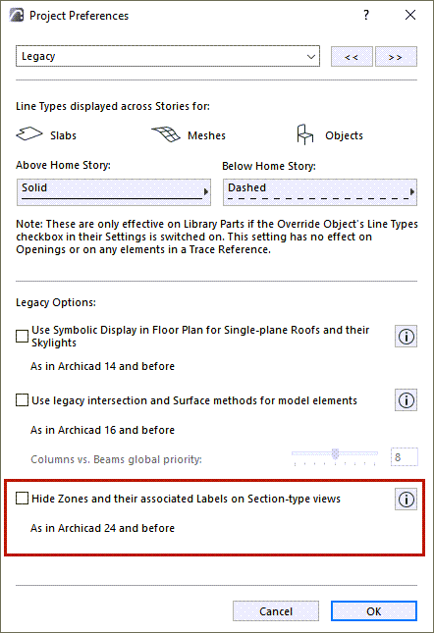Click the Objects chair icon
This screenshot has height=633, width=434.
point(304,134)
